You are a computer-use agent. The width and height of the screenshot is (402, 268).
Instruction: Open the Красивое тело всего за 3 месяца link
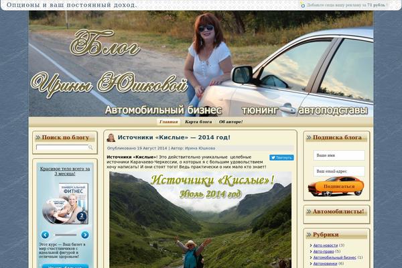coord(65,171)
